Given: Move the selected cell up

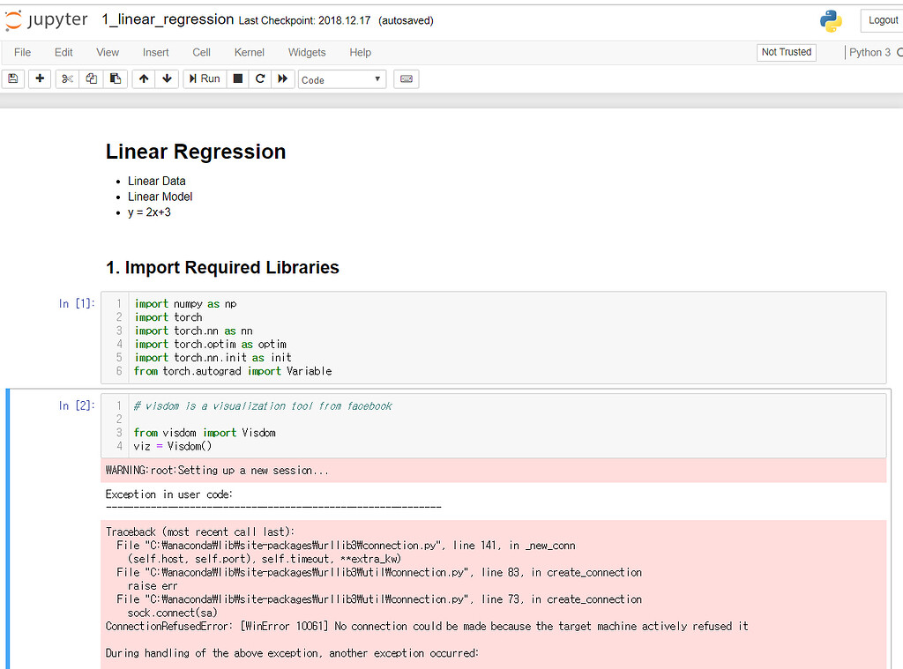Looking at the screenshot, I should 143,78.
